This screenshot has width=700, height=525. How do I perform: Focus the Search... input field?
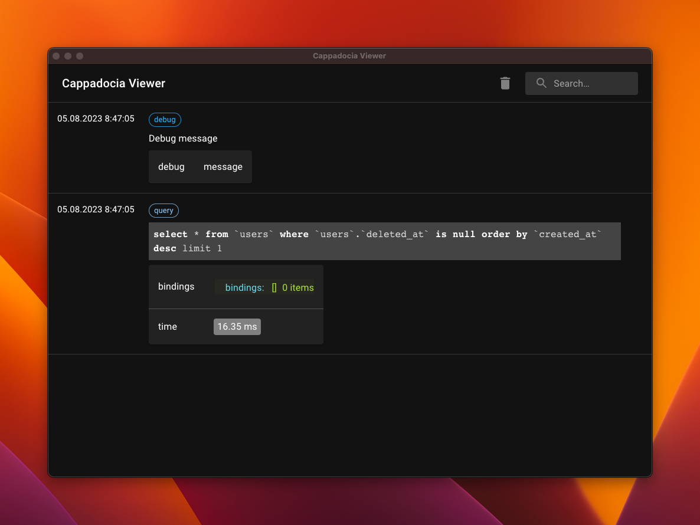(x=581, y=83)
